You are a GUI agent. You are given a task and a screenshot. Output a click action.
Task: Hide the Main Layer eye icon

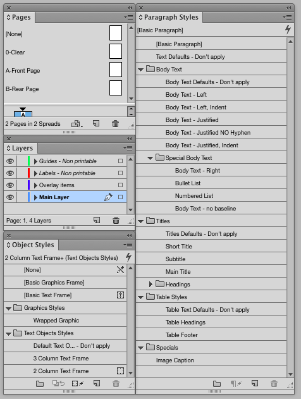coord(10,197)
